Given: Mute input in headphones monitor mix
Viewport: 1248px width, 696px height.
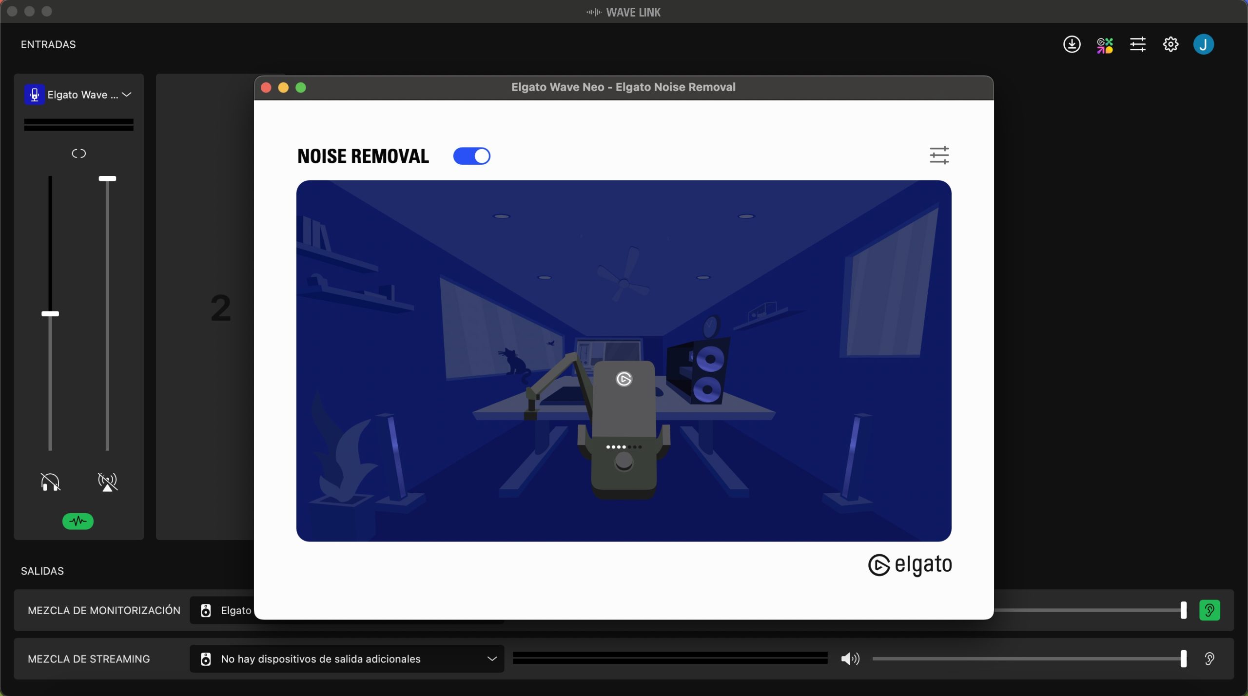Looking at the screenshot, I should coord(50,482).
